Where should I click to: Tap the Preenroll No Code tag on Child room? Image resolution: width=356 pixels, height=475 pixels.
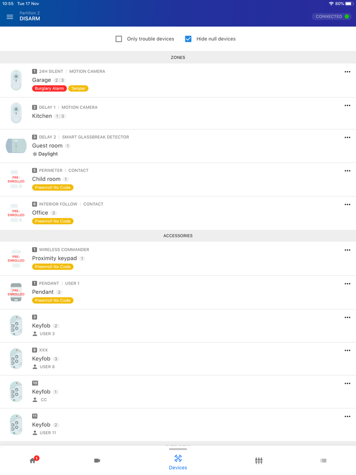point(52,188)
